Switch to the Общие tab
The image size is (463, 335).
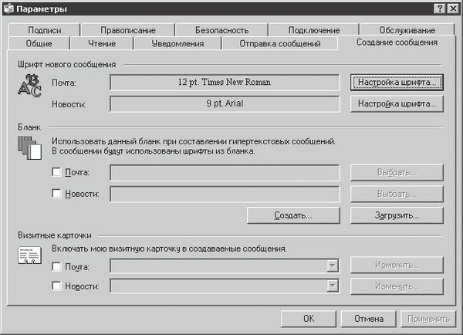click(39, 43)
